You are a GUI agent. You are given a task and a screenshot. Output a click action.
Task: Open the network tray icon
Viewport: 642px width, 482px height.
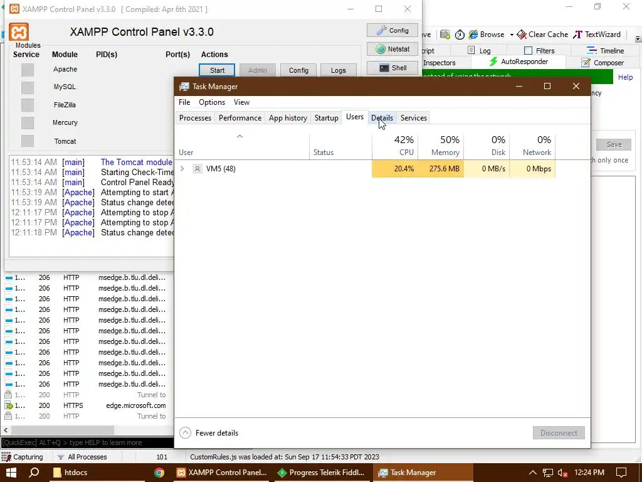tap(548, 473)
